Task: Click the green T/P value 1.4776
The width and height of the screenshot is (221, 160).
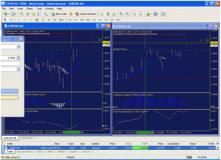Action: pyautogui.click(x=140, y=148)
